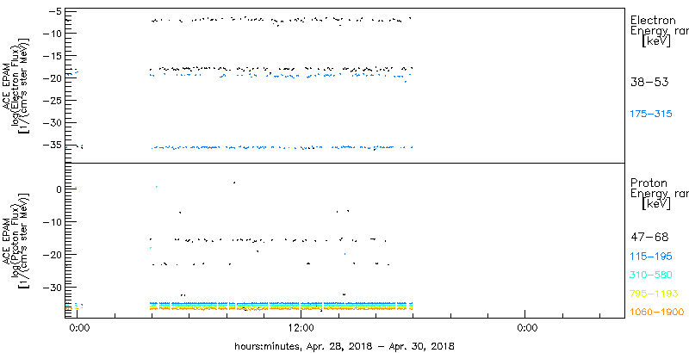Click the blue proton label 115-195
Image resolution: width=689 pixels, height=353 pixels.
point(651,257)
